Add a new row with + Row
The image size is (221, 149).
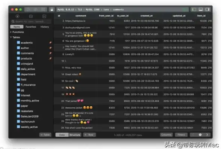pos(89,135)
